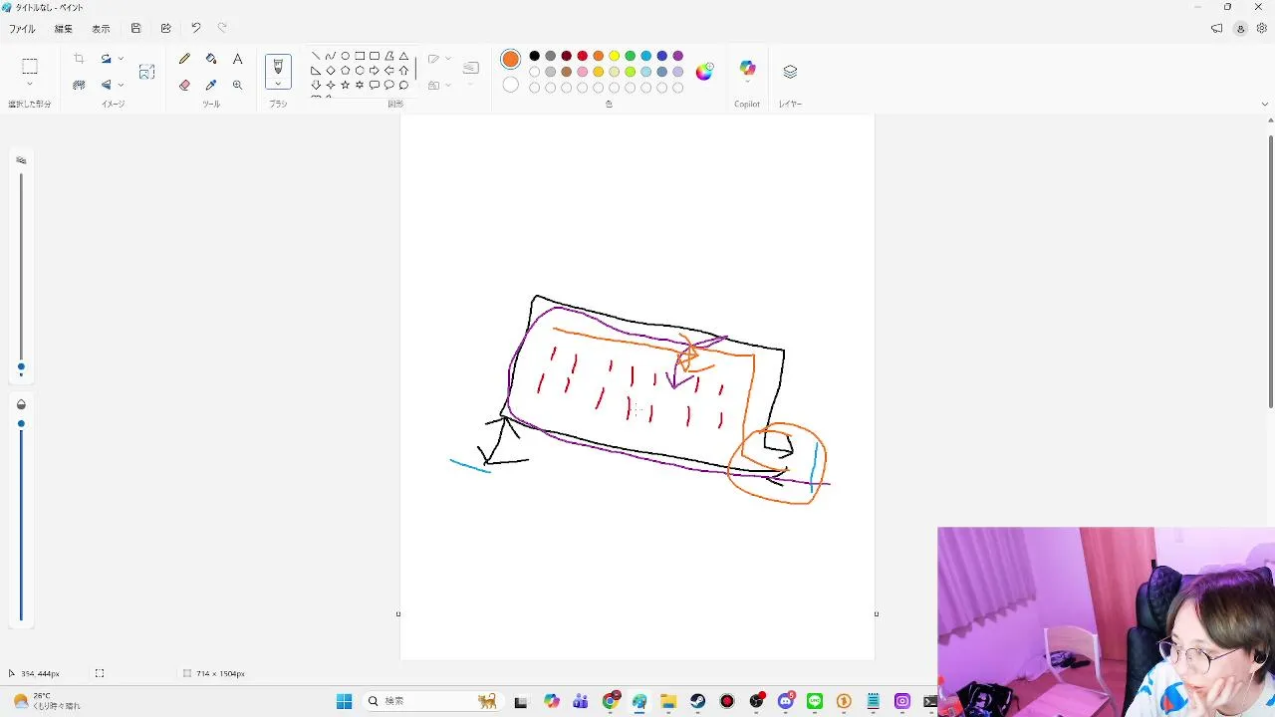Open Paint settings gear
The image size is (1275, 717).
[1261, 29]
